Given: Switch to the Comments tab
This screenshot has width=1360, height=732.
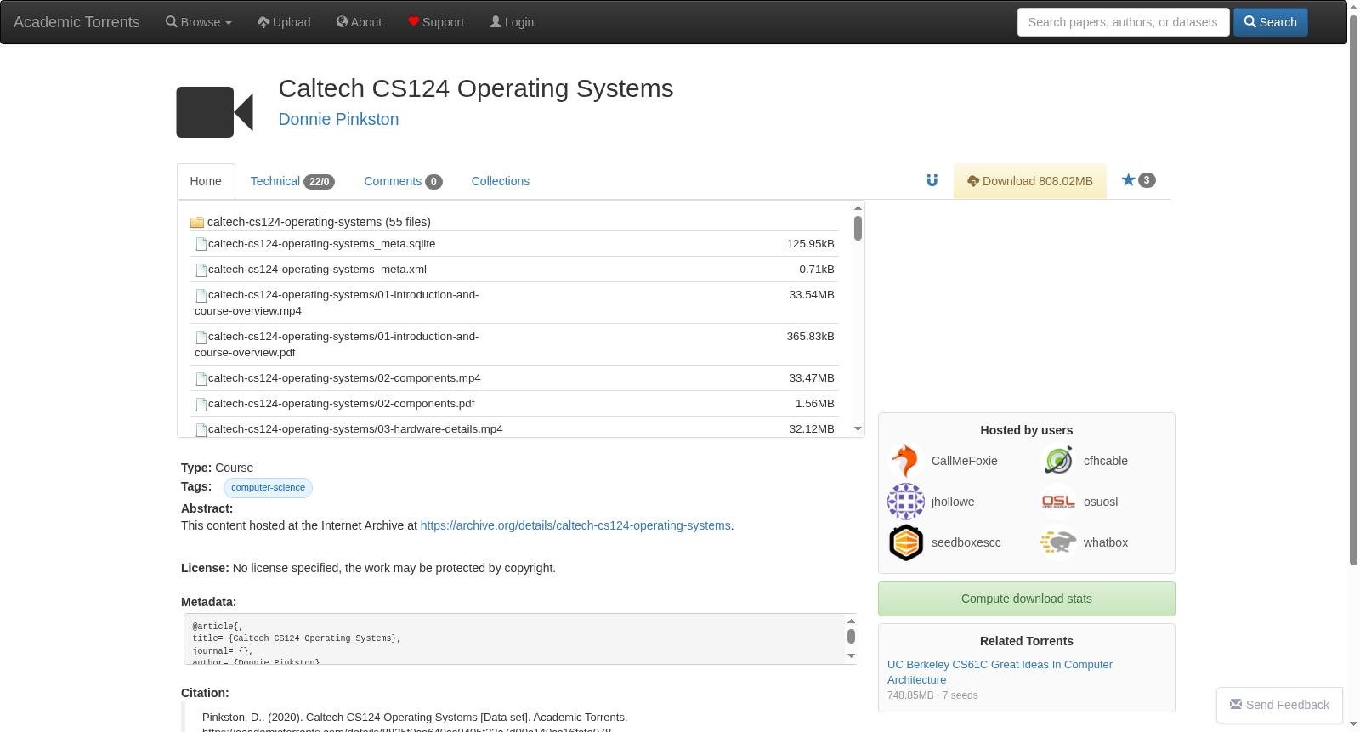Looking at the screenshot, I should click(403, 181).
